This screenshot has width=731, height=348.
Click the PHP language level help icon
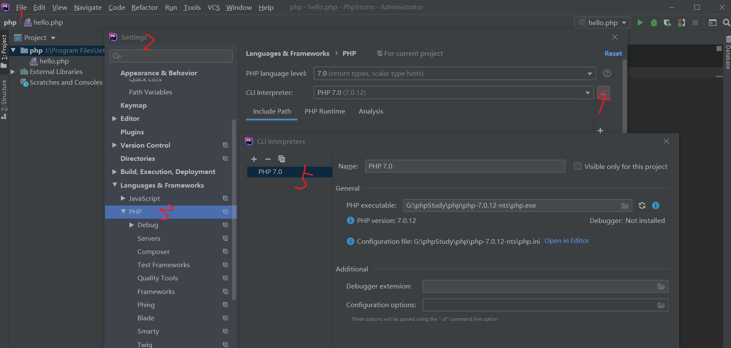coord(607,73)
